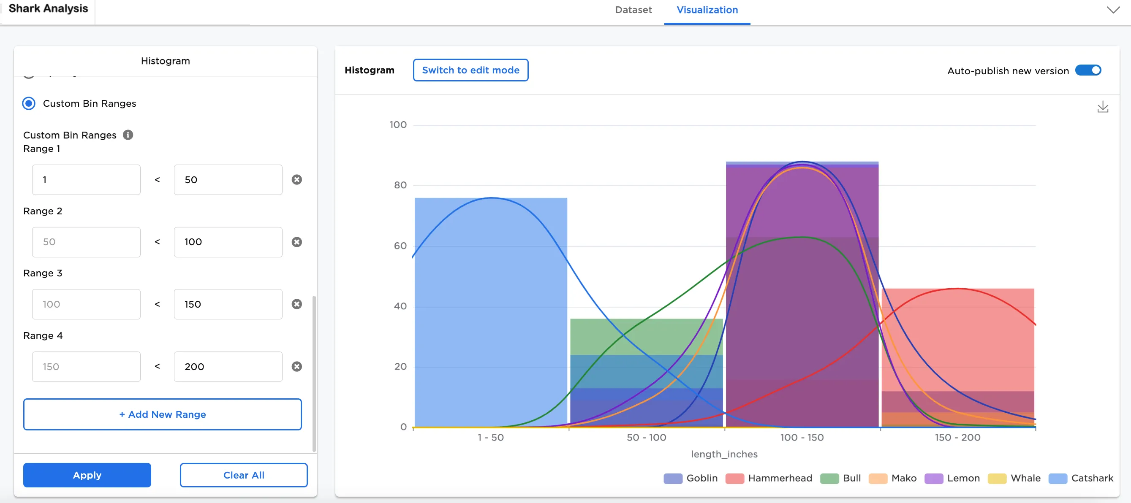This screenshot has width=1131, height=503.
Task: Click the Custom Bin Ranges info icon
Action: click(x=128, y=135)
